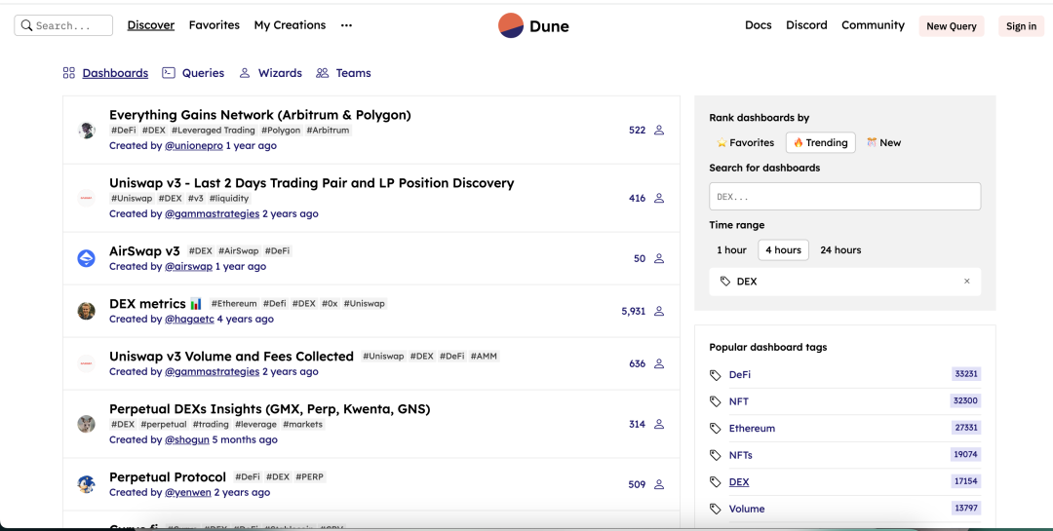Click the Teams people icon
The height and width of the screenshot is (531, 1053).
point(323,72)
